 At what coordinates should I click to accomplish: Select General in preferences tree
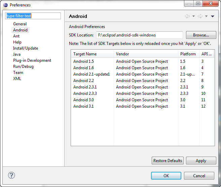[20, 24]
